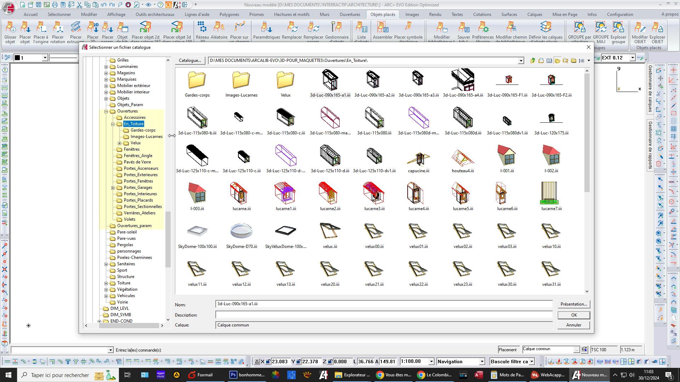Expand the Velux folder in tree
This screenshot has width=680, height=382.
(120, 143)
